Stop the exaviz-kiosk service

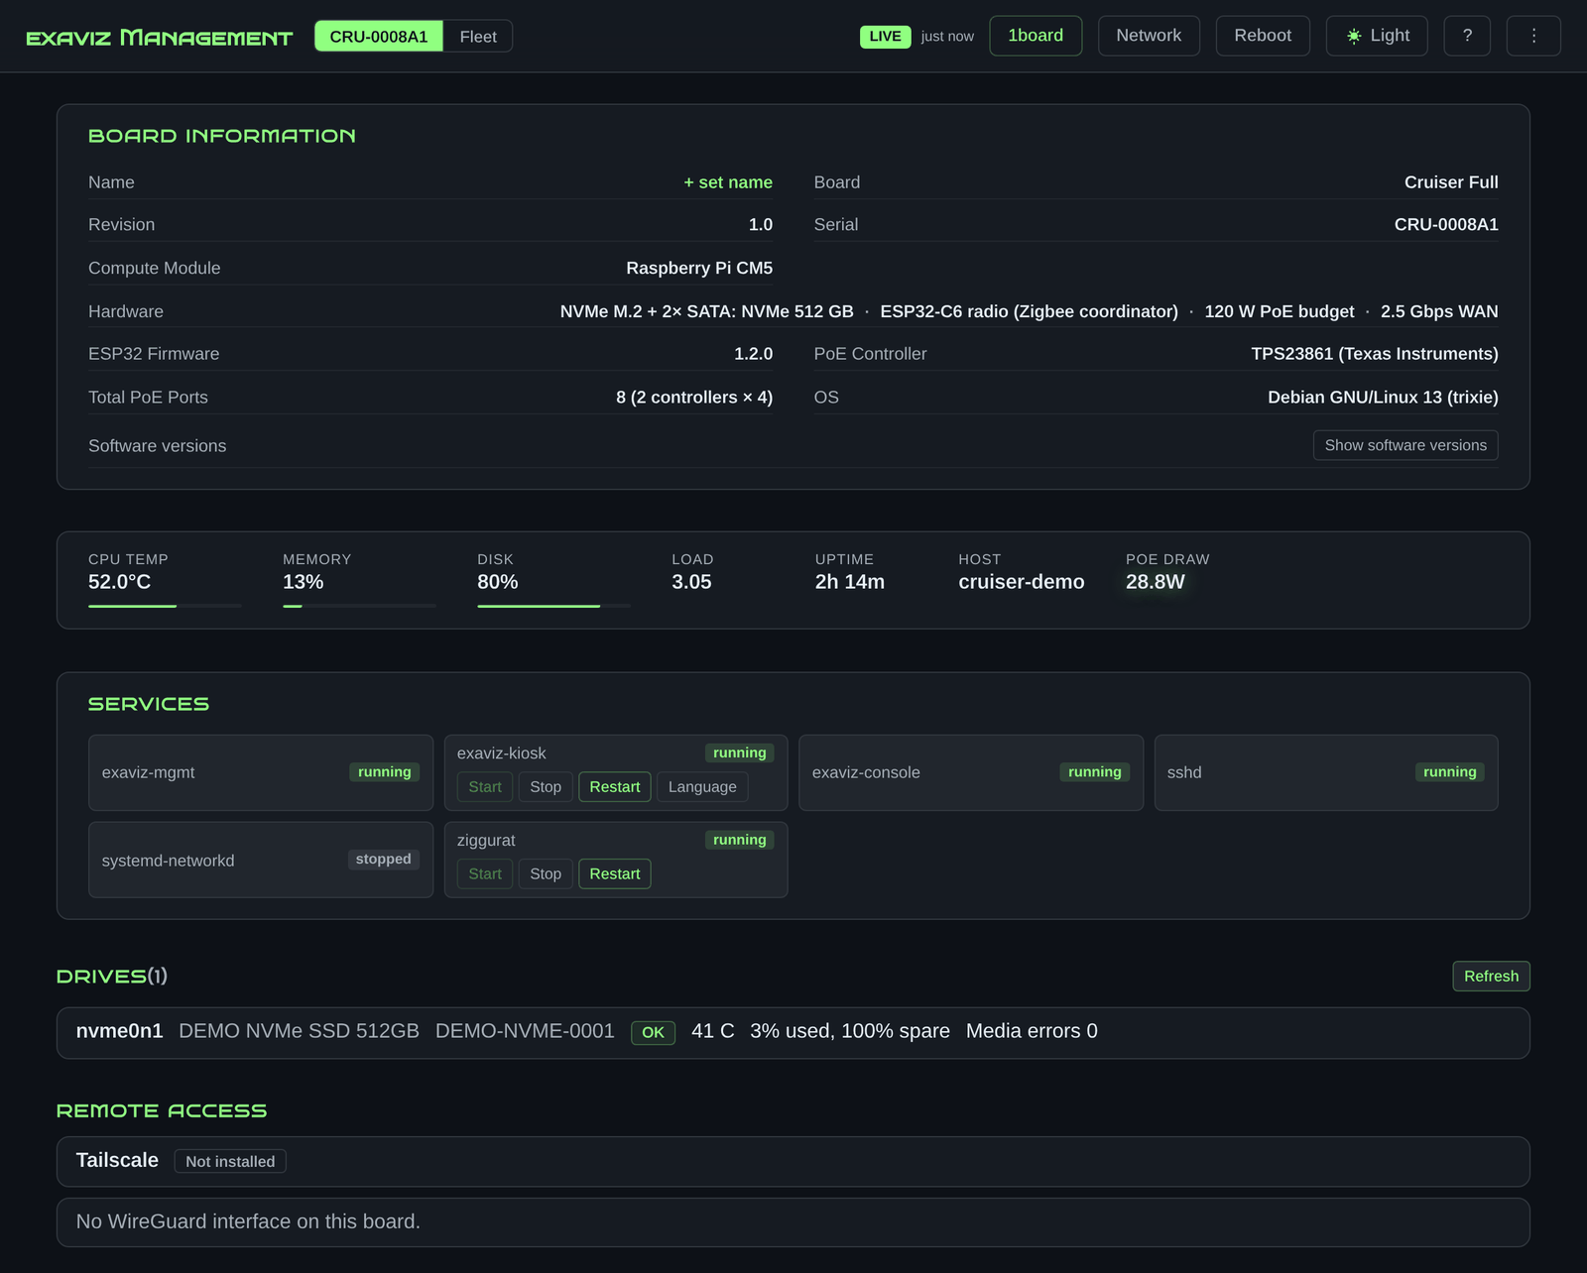click(x=546, y=787)
